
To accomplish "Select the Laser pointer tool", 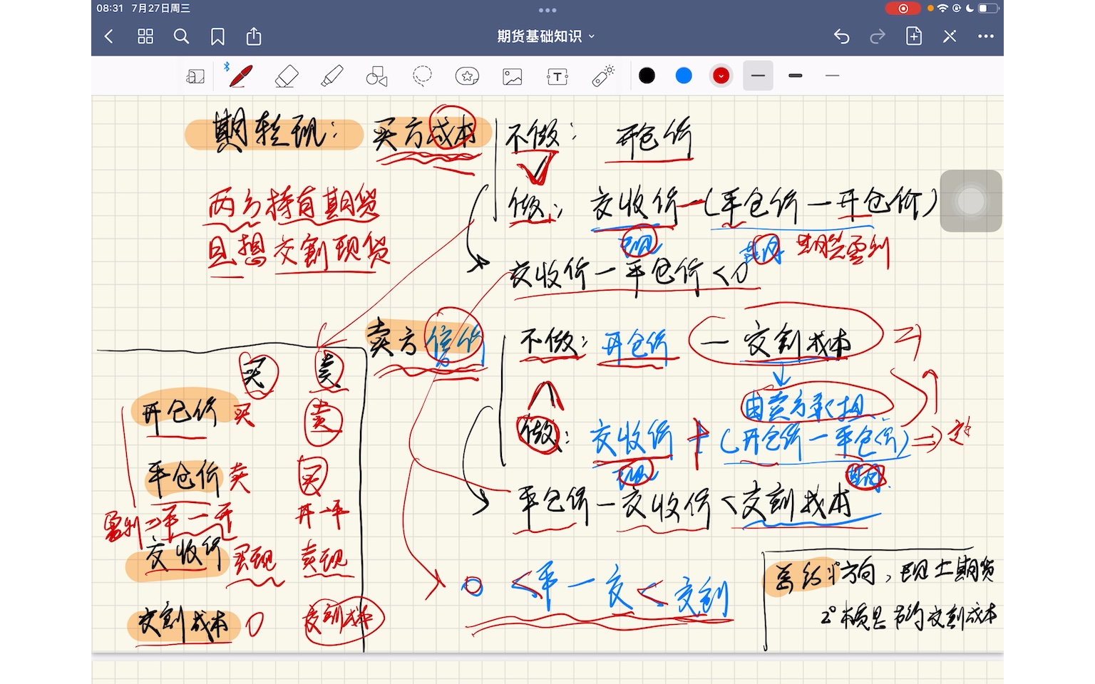I will 603,76.
